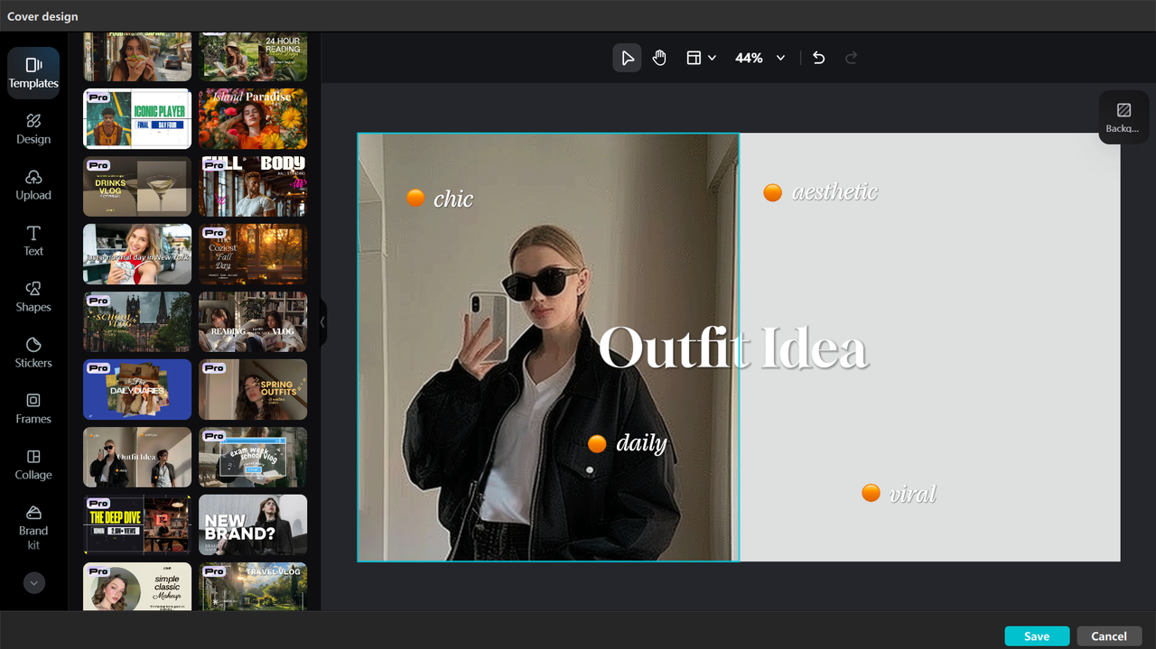
Task: Select the 'chic' text on canvas
Action: (453, 199)
